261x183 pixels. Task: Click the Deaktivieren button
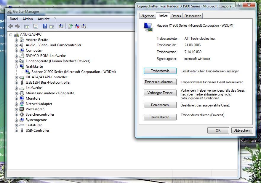pos(160,105)
